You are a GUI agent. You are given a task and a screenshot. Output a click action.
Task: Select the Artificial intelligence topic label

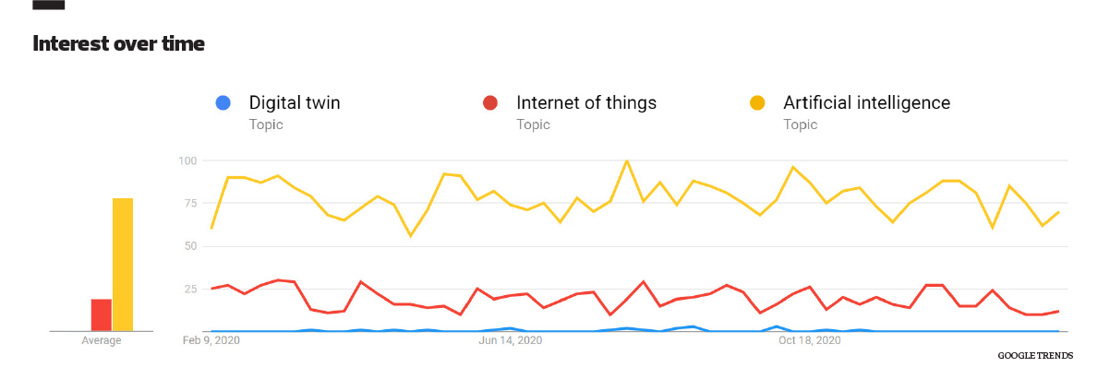coord(866,103)
